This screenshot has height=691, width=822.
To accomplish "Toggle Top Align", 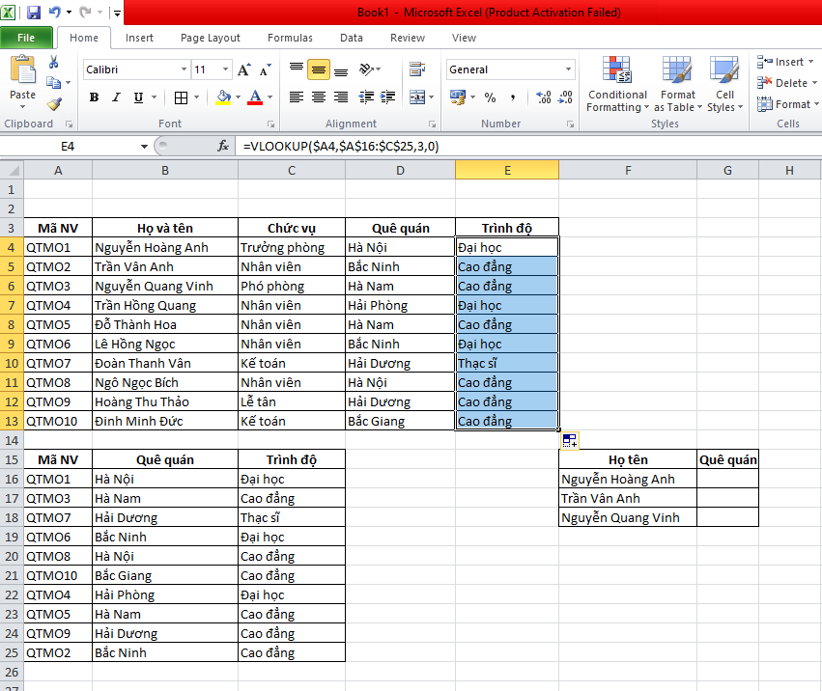I will pos(297,69).
